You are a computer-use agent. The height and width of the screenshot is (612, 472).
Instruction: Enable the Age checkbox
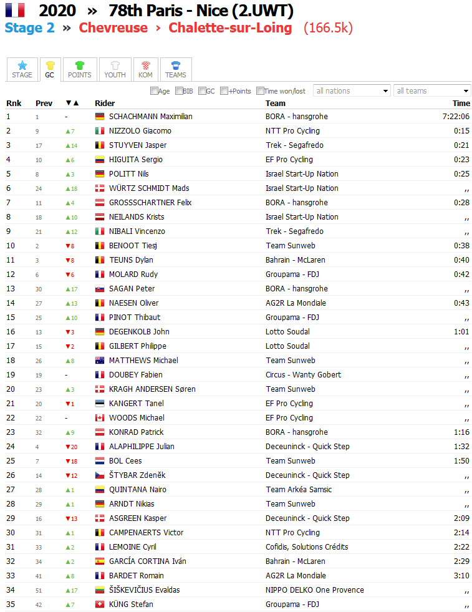154,91
